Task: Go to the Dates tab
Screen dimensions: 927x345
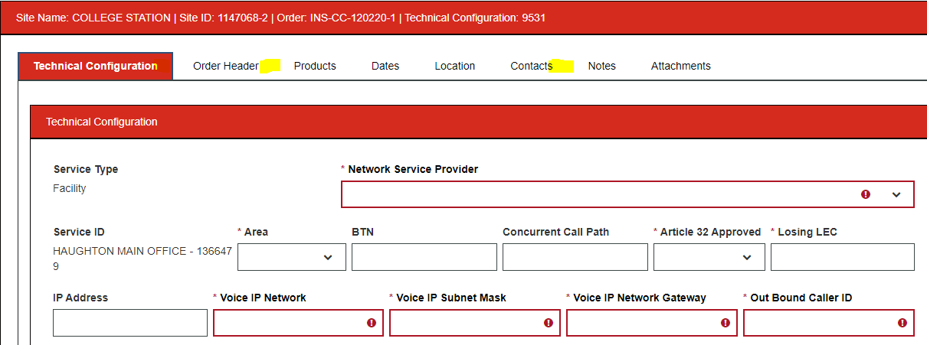Action: [385, 66]
